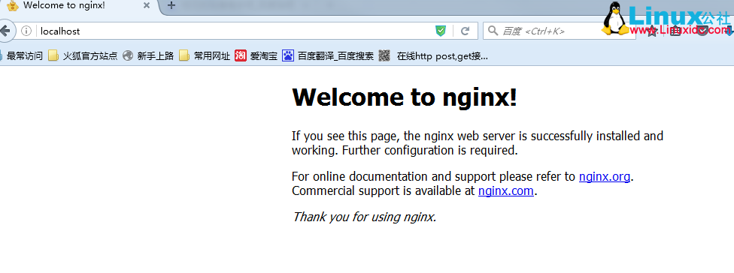Open the 火狐官方站点 bookmark folder

tap(83, 56)
